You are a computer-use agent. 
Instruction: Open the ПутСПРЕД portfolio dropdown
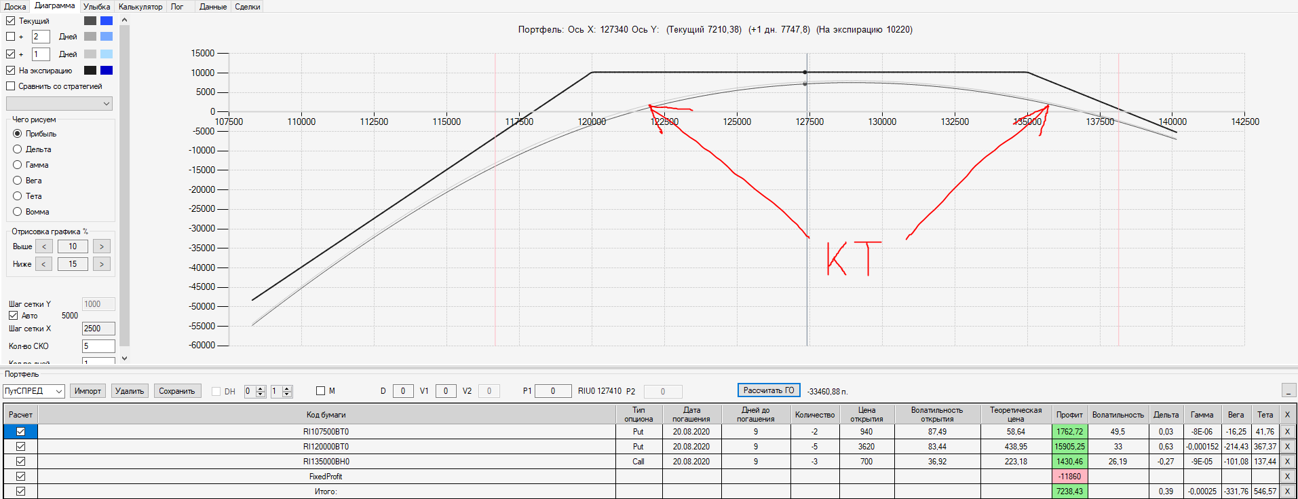click(x=34, y=391)
